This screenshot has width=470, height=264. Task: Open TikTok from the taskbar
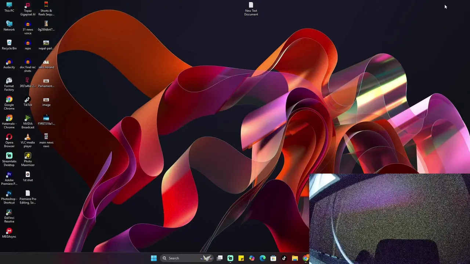[x=284, y=258]
